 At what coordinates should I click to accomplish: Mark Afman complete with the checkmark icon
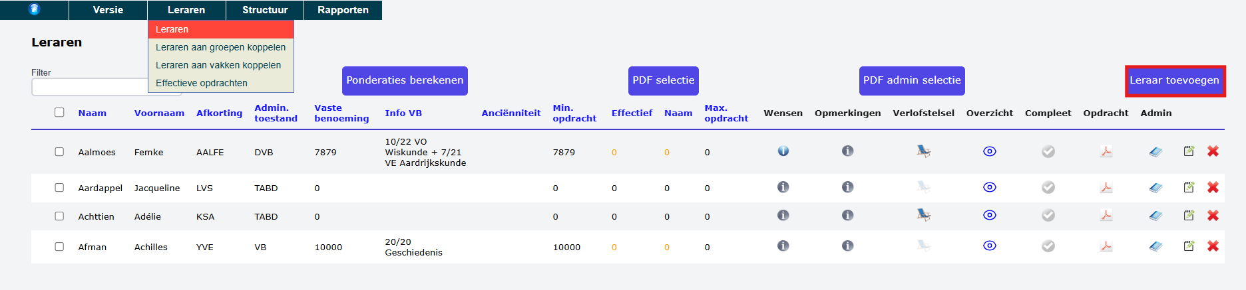(x=1048, y=246)
